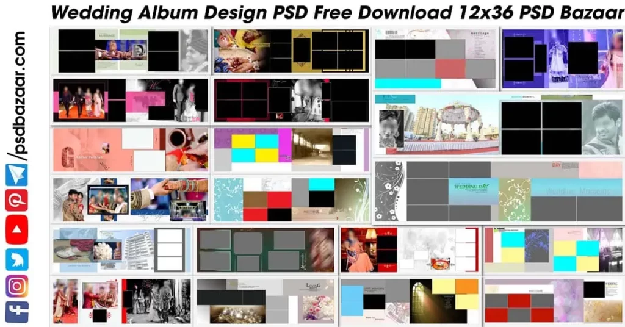625x327 pixels.
Task: Open the template with red-gray blocks and purple bokeh
Action: coord(554,301)
